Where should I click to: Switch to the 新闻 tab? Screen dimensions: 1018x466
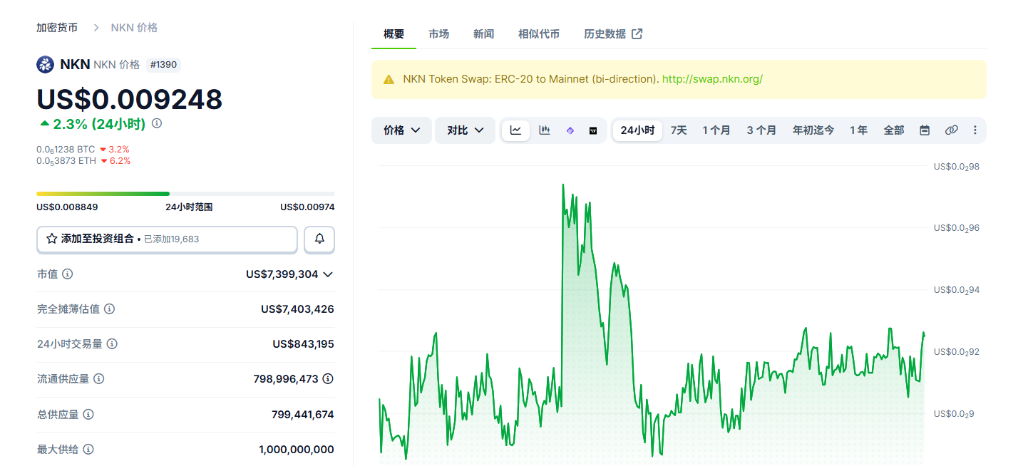pos(483,33)
